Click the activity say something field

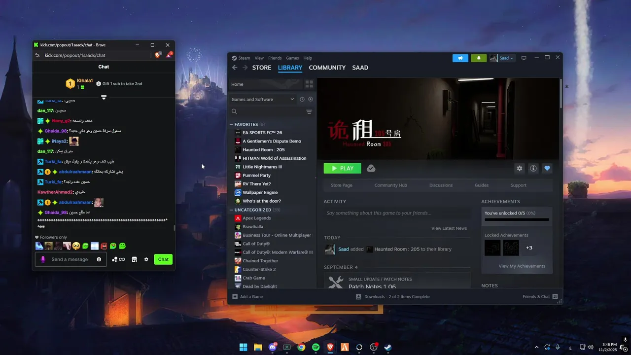(x=397, y=213)
